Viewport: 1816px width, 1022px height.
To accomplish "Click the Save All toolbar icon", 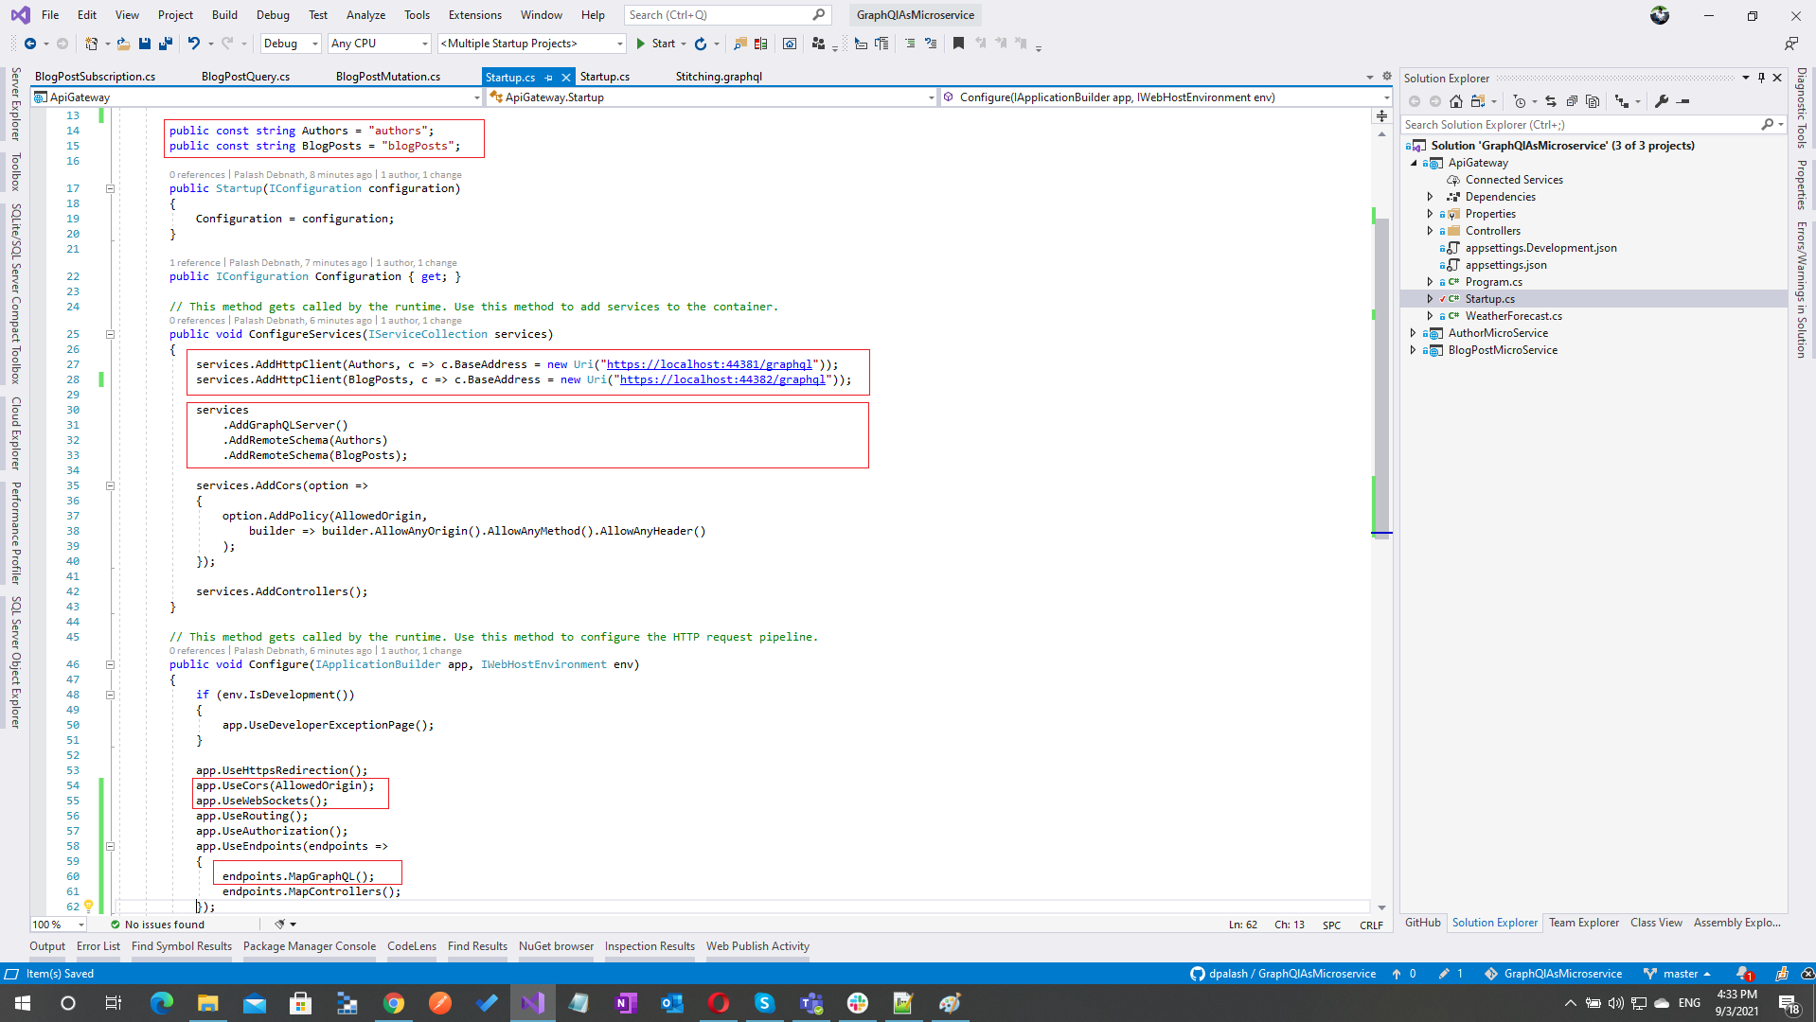I will (x=166, y=44).
